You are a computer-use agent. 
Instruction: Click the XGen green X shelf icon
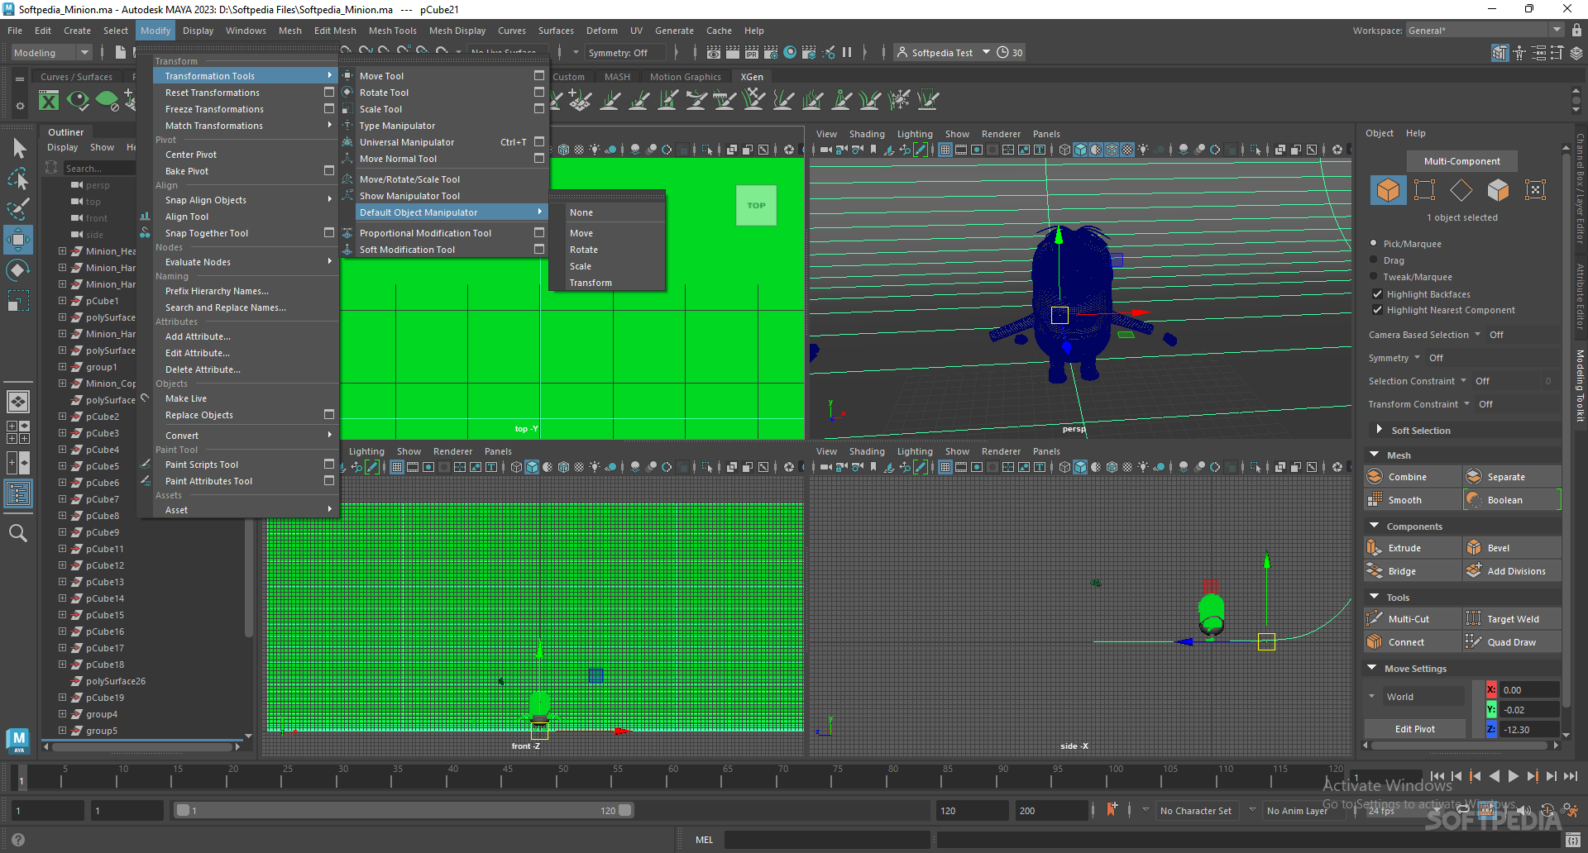49,101
